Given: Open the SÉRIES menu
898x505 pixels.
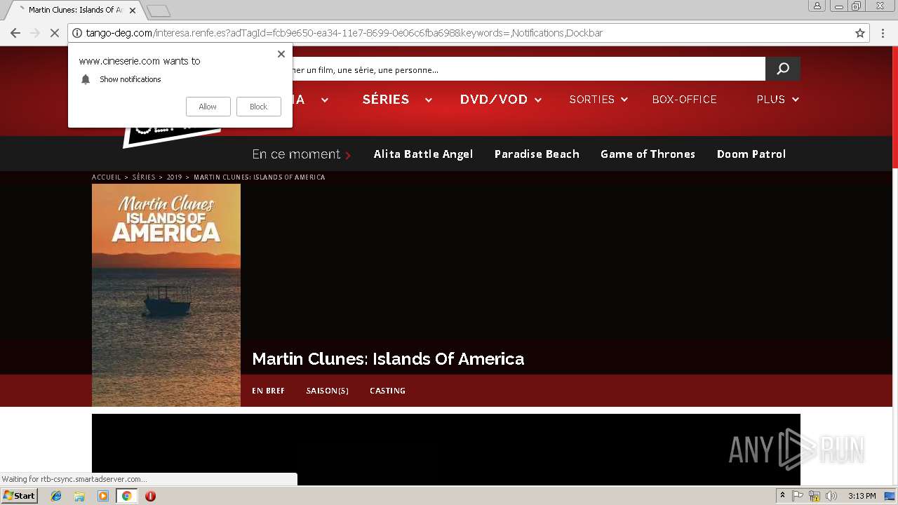Looking at the screenshot, I should pos(386,100).
